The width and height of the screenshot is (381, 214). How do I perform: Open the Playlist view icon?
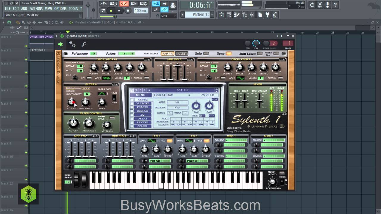click(x=221, y=15)
